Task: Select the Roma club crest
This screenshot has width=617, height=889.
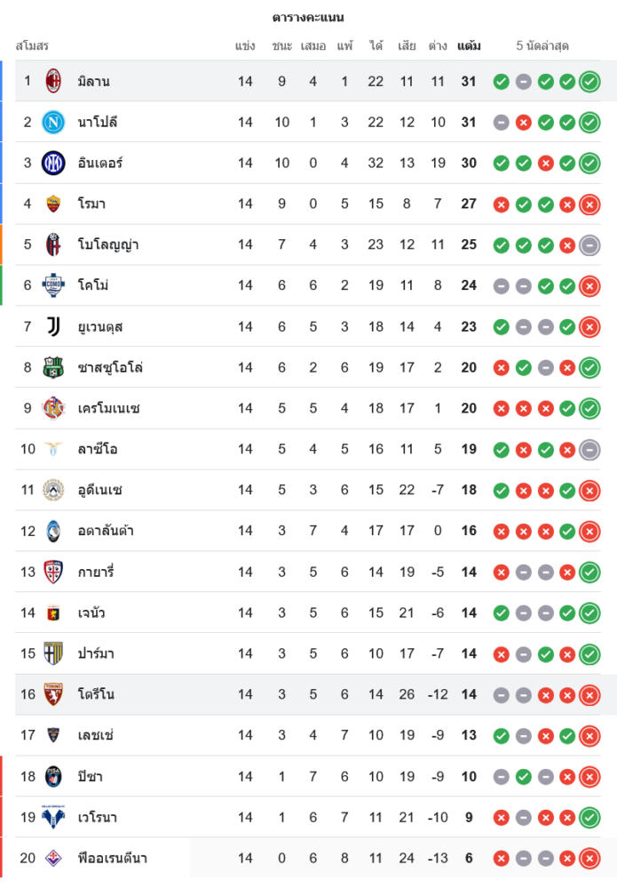Action: 53,204
